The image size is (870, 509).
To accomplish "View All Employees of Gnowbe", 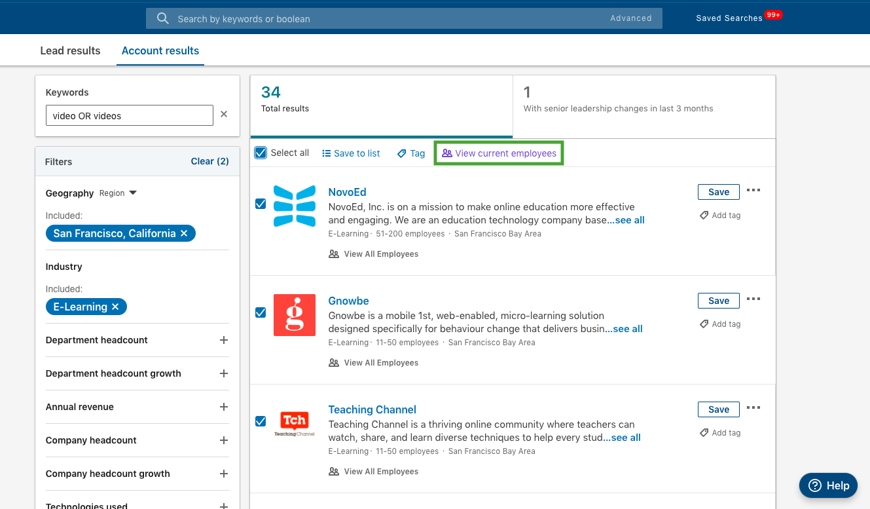I will [374, 362].
